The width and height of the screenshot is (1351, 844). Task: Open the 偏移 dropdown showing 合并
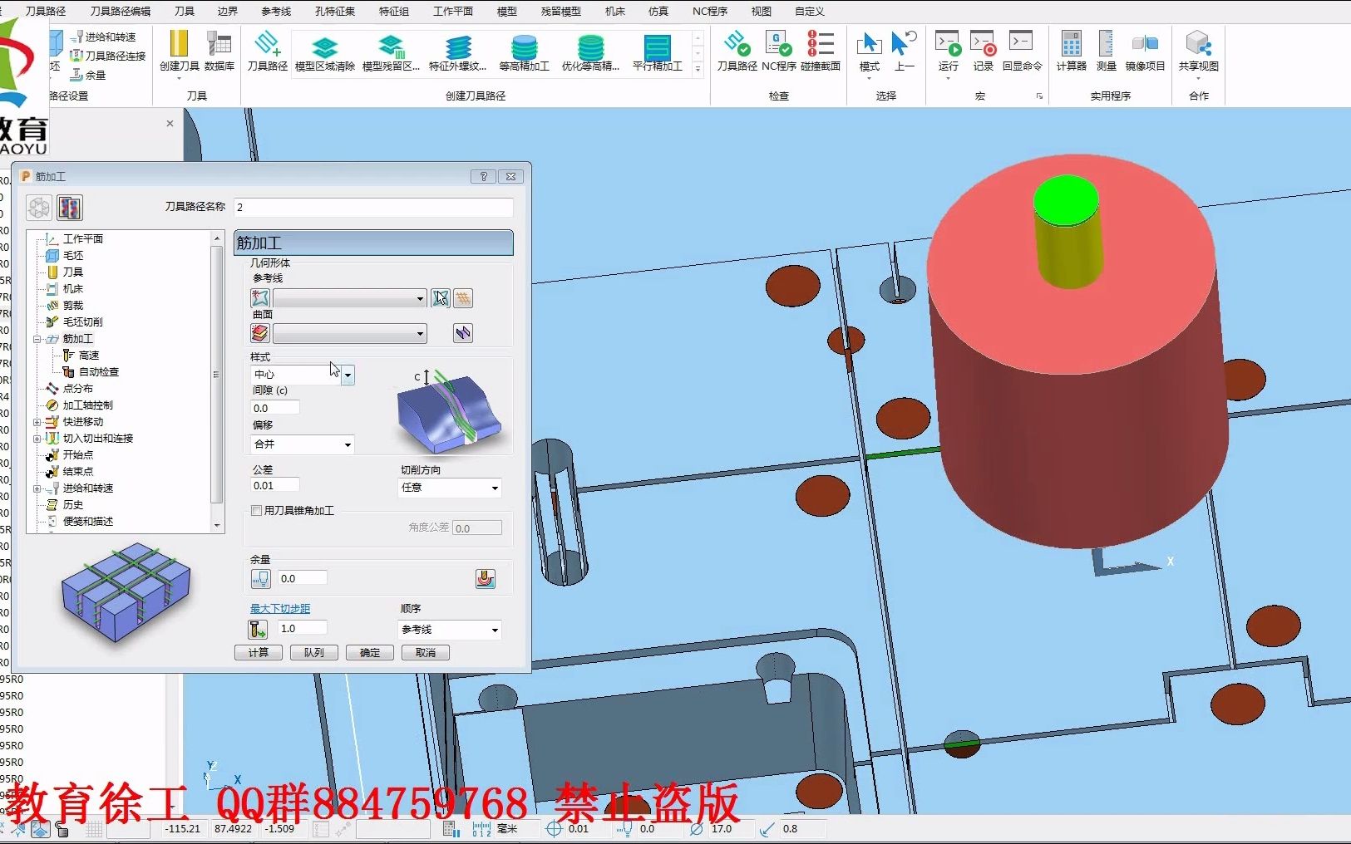pyautogui.click(x=348, y=445)
